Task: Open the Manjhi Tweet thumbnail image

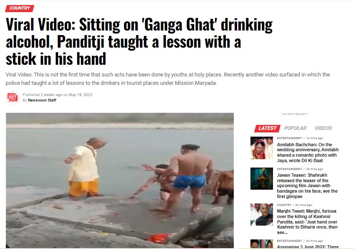Action: 261,214
